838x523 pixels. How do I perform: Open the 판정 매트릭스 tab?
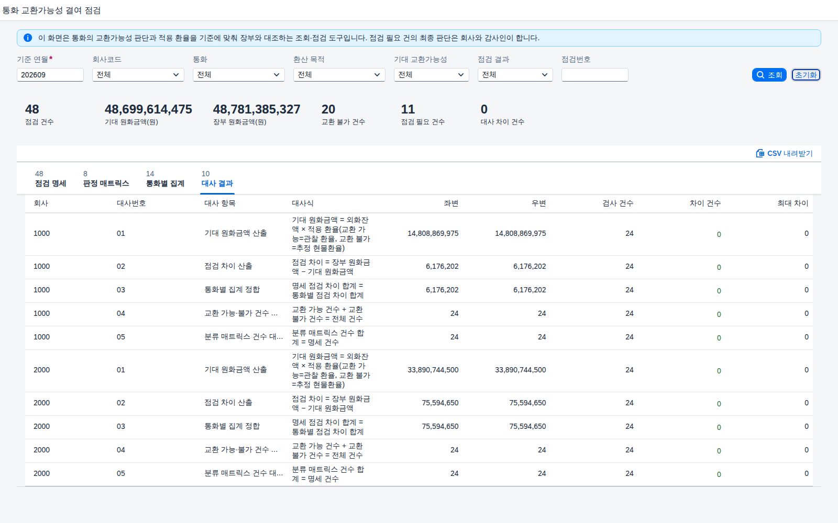pyautogui.click(x=106, y=179)
